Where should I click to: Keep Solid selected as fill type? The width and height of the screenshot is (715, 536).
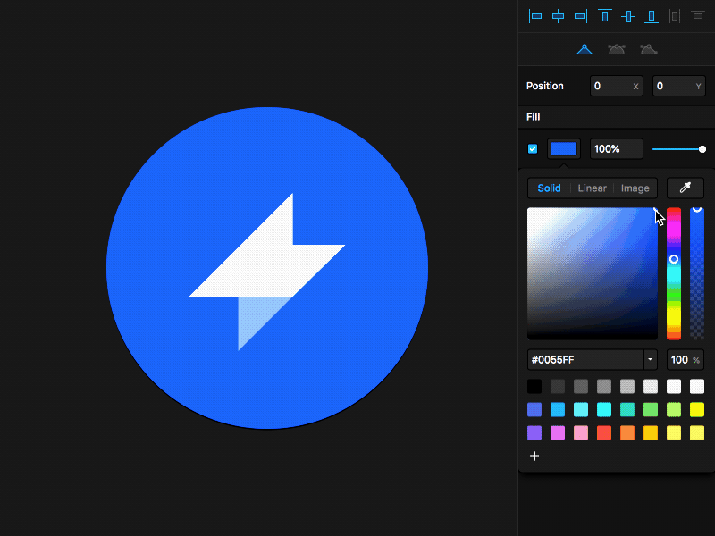tap(549, 188)
